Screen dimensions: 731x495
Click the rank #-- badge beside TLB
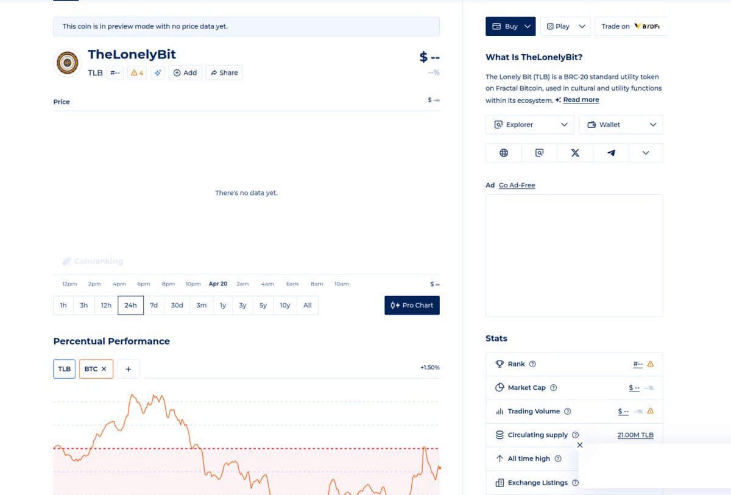coord(115,72)
